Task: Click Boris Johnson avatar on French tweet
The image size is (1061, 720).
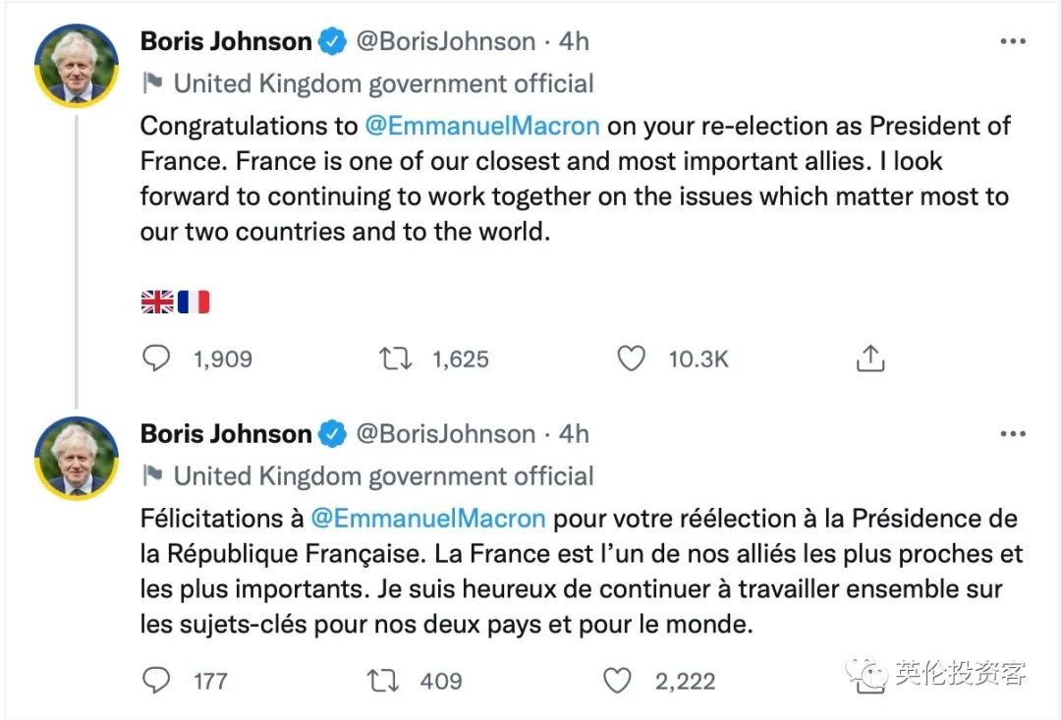Action: pyautogui.click(x=77, y=457)
